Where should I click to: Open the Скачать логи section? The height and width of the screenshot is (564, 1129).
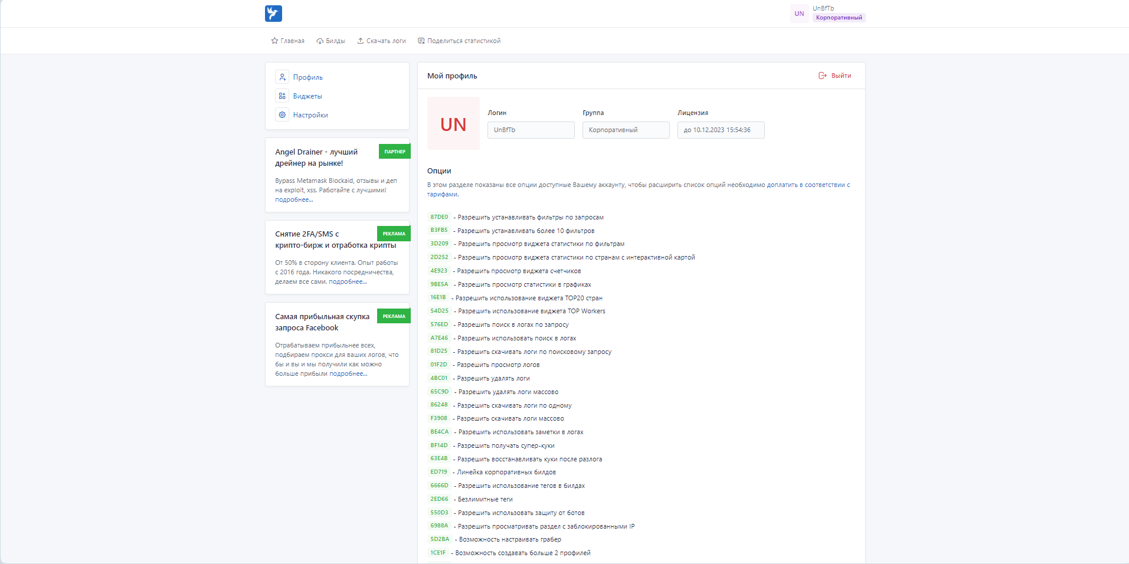click(x=381, y=41)
